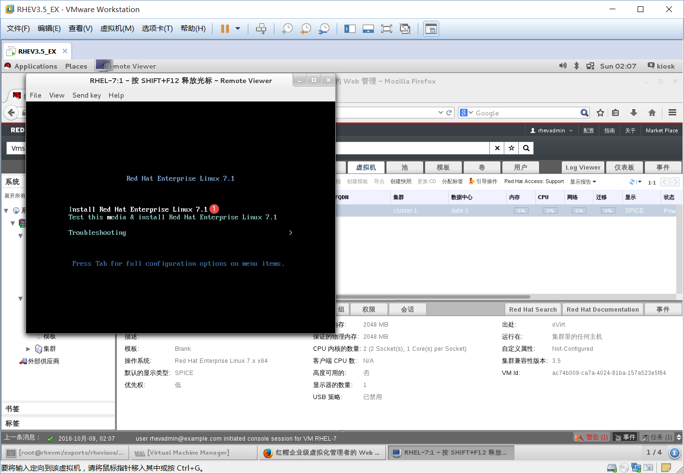
Task: Reload the Firefox page
Action: [x=449, y=113]
